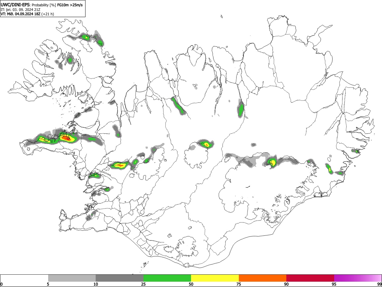The height and width of the screenshot is (287, 382).
Task: Click the green 25-50% legend swatch
Action: [167, 278]
